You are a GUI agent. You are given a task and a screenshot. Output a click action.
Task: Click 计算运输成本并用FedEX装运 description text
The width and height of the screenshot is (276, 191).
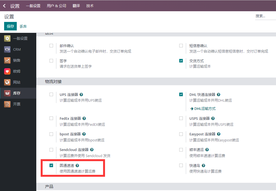82,124
